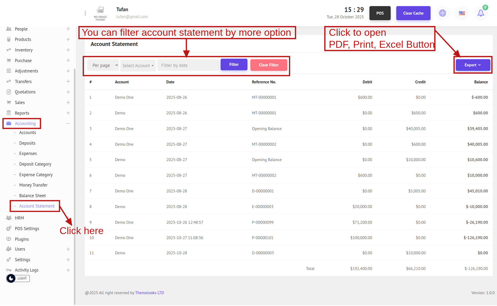Expand the People menu plus sign
497x306 pixels.
pyautogui.click(x=68, y=29)
